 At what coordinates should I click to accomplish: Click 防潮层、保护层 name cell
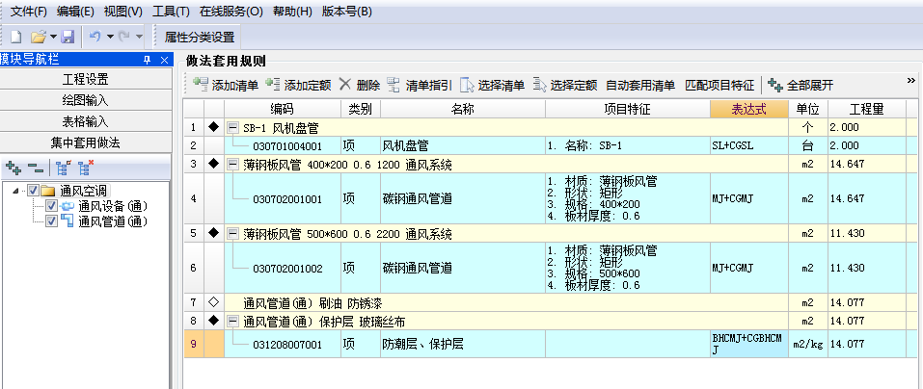coord(463,344)
